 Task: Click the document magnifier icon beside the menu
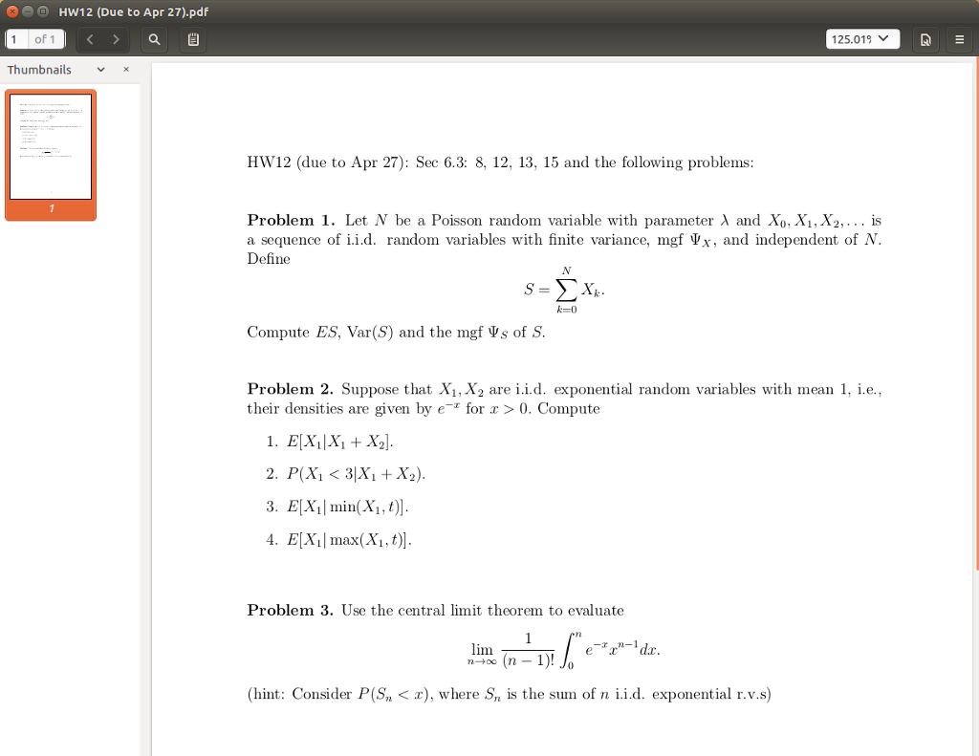pos(925,39)
